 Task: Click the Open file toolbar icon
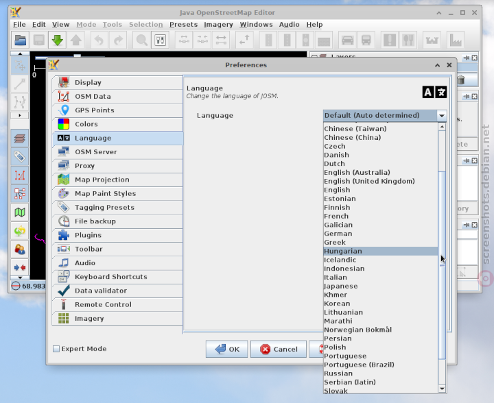20,40
